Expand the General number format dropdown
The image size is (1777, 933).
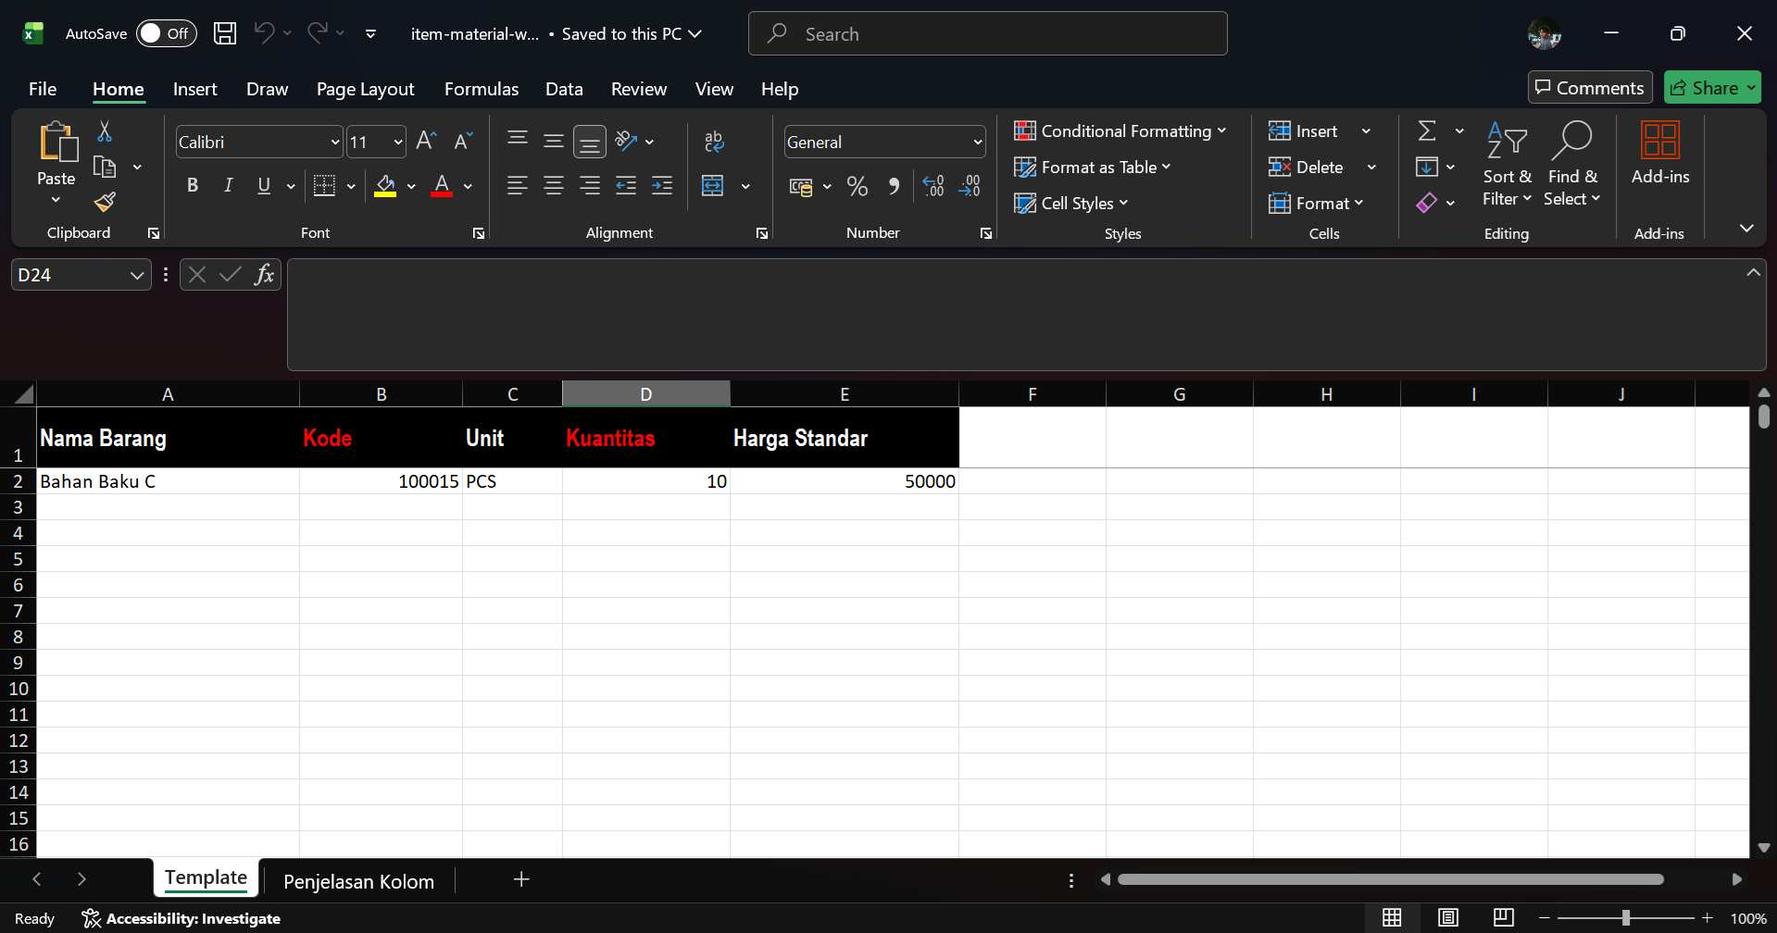(x=977, y=143)
